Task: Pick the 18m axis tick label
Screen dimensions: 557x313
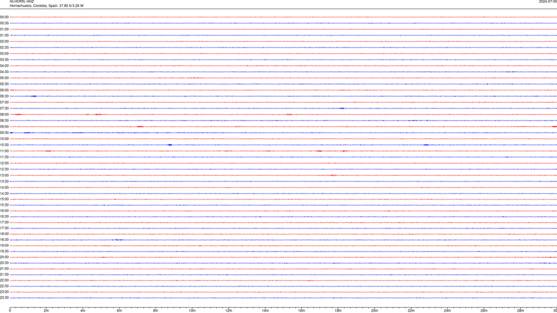Action: 338,311
